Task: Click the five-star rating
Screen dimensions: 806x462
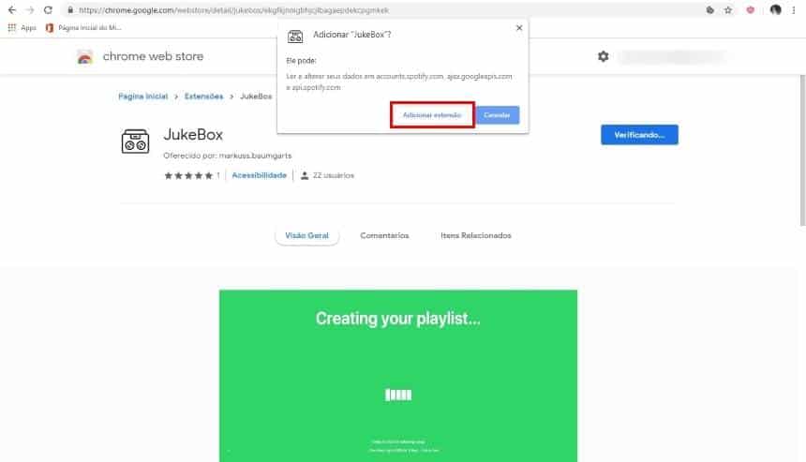Action: [188, 176]
